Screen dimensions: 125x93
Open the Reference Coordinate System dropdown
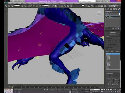click(x=45, y=5)
